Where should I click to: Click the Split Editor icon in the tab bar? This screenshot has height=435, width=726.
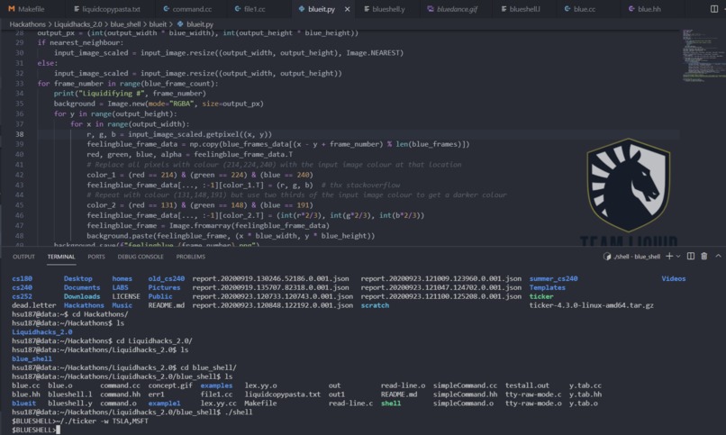(x=714, y=9)
